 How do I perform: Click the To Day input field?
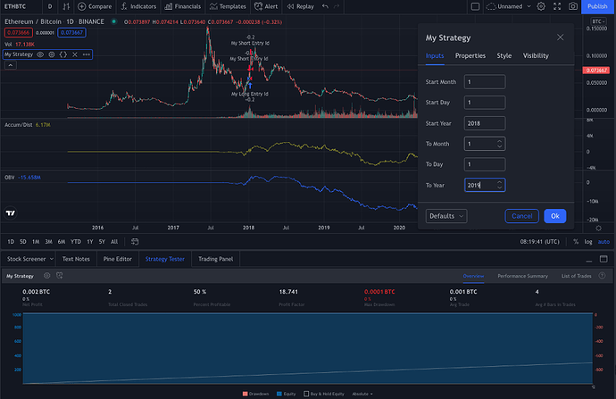pyautogui.click(x=485, y=164)
